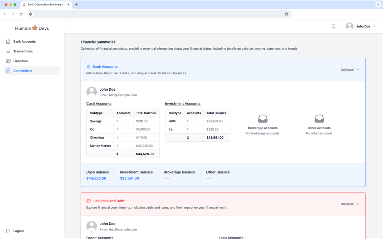Collapse the Bank Accounts section
Screen dimensions: 383x239
(x=349, y=69)
